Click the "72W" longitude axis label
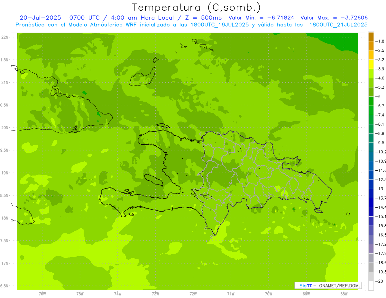This screenshot has height=298, width=386. click(193, 293)
